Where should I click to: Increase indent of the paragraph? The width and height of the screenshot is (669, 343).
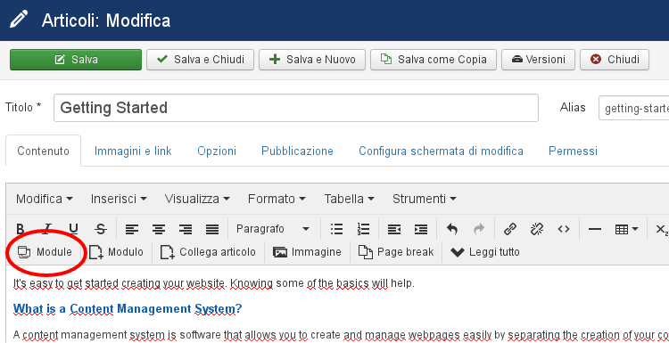[421, 230]
